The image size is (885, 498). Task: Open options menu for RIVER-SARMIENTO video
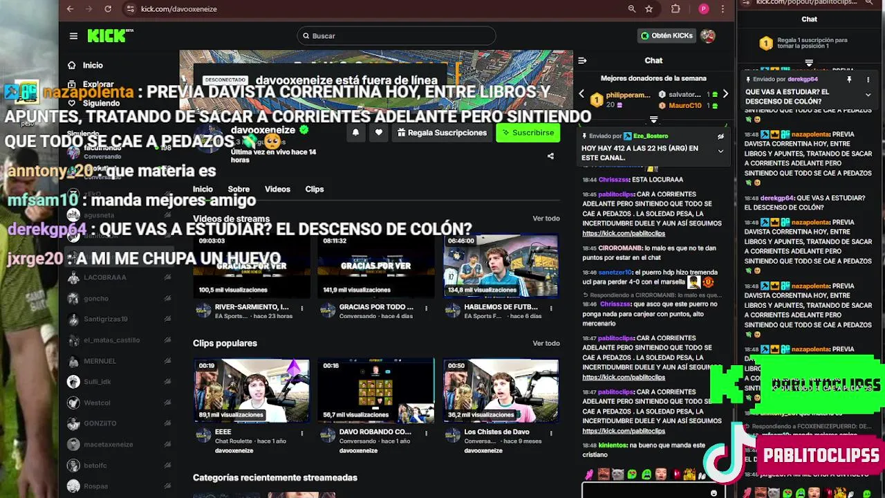click(302, 308)
